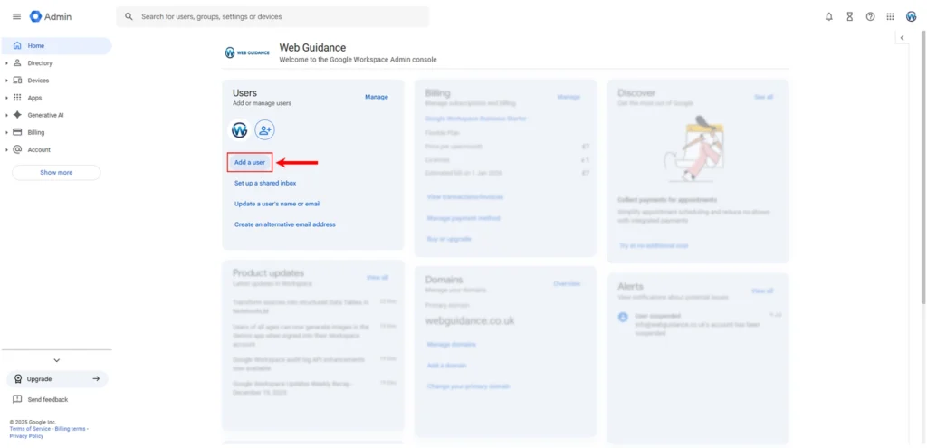Click the user avatar in the Users card
Image resolution: width=927 pixels, height=448 pixels.
239,129
